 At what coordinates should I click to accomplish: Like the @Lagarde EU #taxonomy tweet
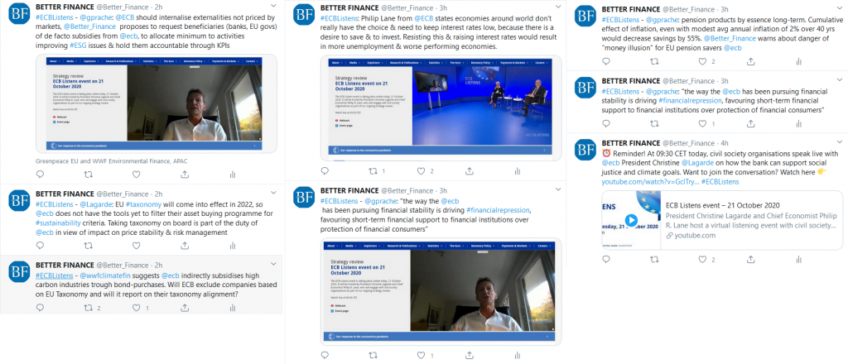[x=137, y=245]
